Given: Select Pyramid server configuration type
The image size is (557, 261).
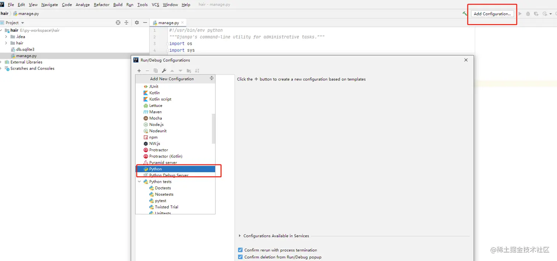Looking at the screenshot, I should click(175, 163).
